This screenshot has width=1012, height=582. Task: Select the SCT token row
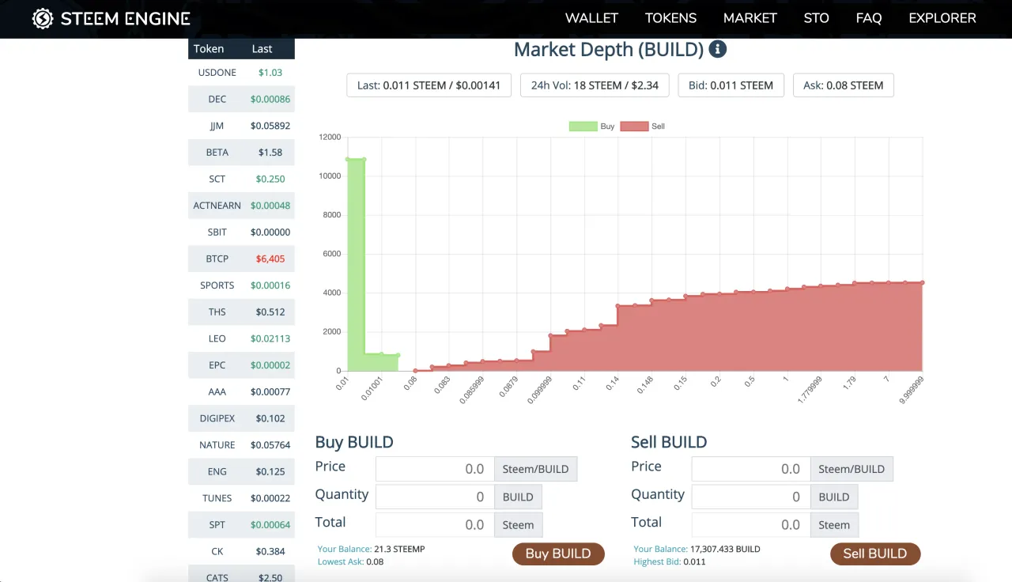pyautogui.click(x=241, y=179)
